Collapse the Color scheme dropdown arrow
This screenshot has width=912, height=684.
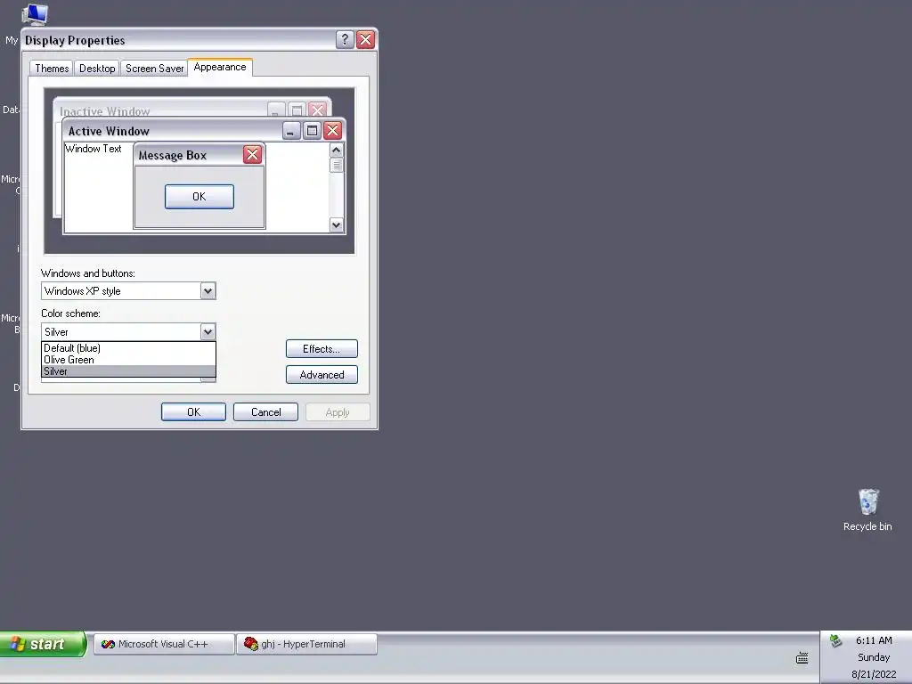(x=208, y=332)
